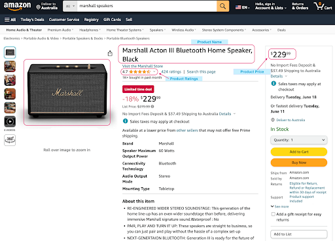Open the All hamburger menu

(x=10, y=20)
